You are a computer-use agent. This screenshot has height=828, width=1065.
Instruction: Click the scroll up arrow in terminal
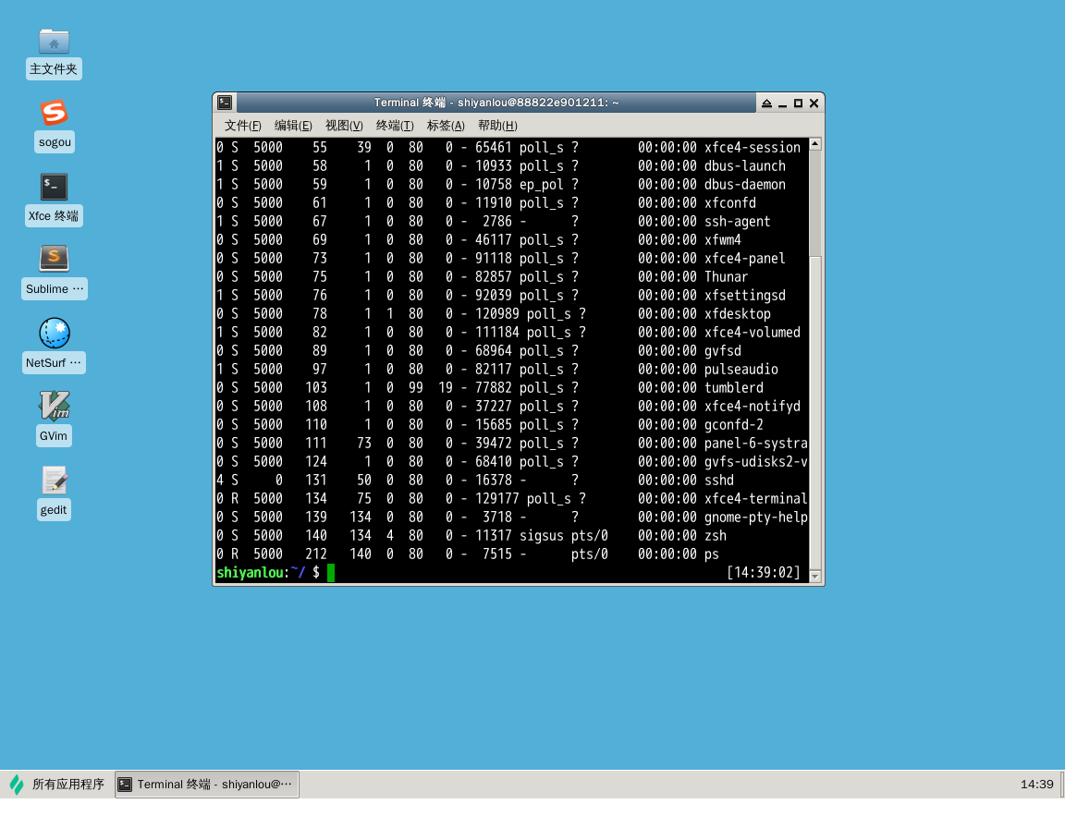coord(814,144)
